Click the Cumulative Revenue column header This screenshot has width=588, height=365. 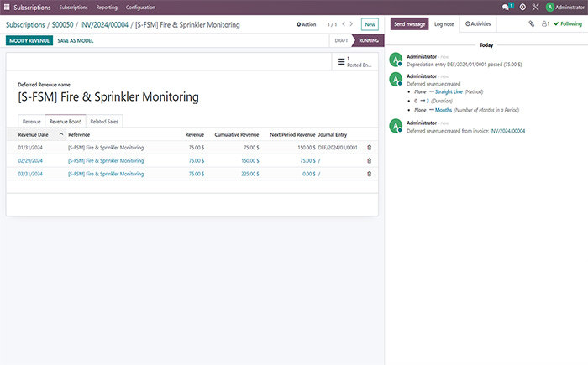[237, 134]
